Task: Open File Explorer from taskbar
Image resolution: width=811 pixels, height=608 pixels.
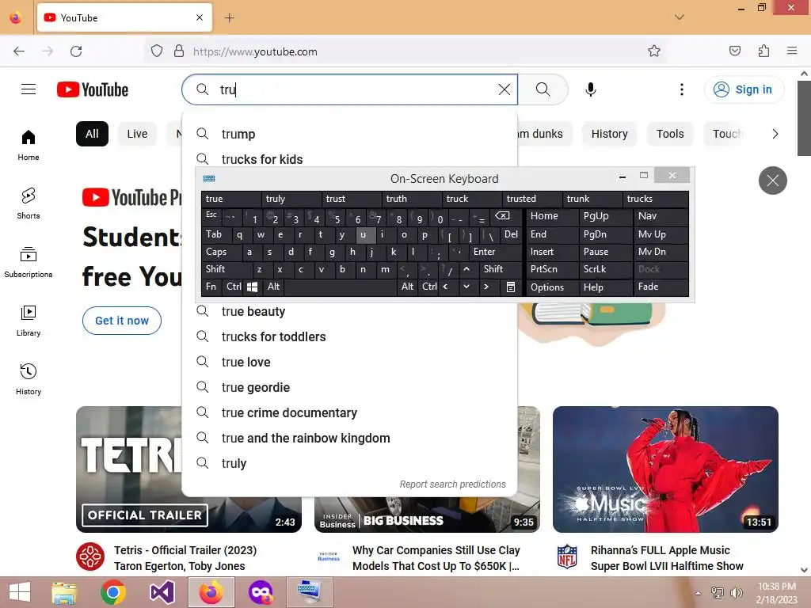Action: click(x=64, y=592)
